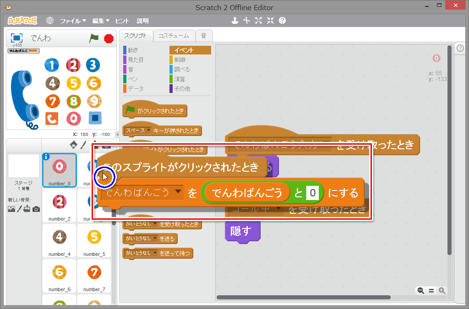
Task: Click the Scratch logo
Action: [x=22, y=21]
